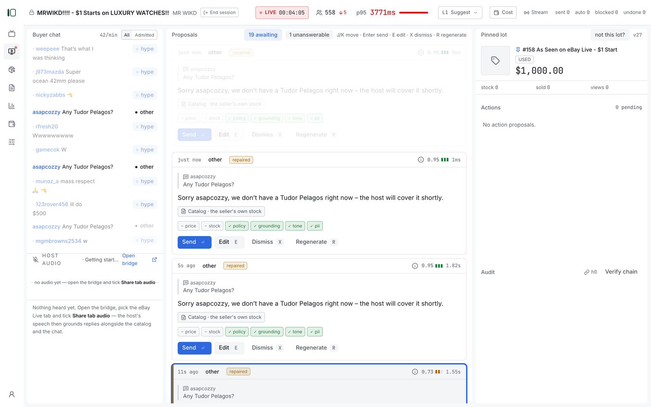Image resolution: width=651 pixels, height=407 pixels.
Task: Click the 0.95 confidence bars in 5s ago proposal
Action: click(439, 266)
